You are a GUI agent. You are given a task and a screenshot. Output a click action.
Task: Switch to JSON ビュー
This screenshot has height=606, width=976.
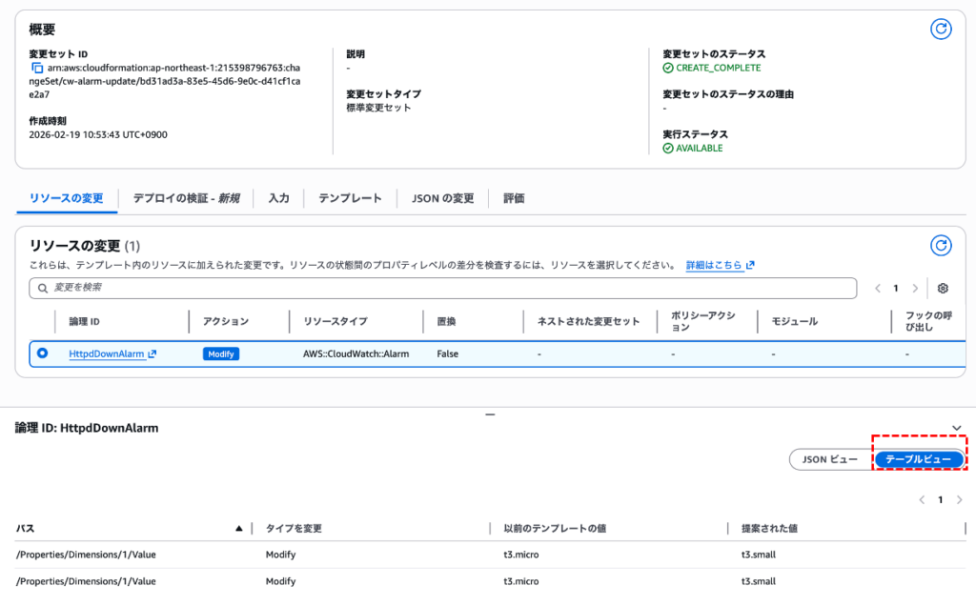[829, 459]
